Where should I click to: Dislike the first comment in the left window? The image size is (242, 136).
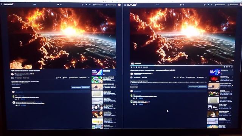coord(19,99)
